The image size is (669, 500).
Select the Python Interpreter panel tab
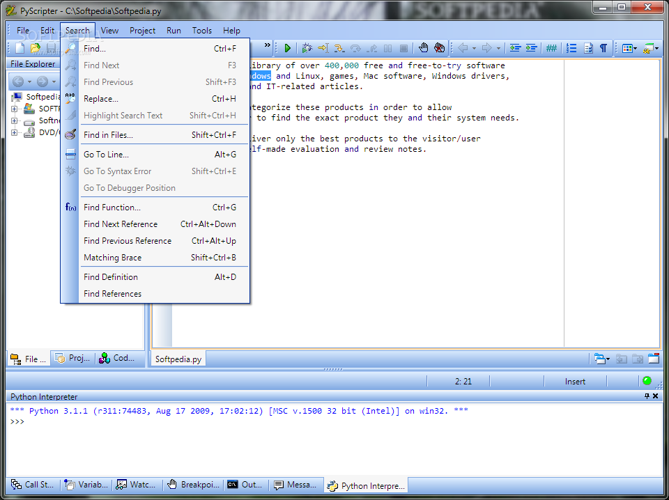click(367, 485)
